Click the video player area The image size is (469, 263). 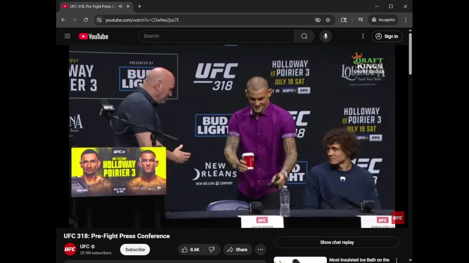(x=232, y=136)
